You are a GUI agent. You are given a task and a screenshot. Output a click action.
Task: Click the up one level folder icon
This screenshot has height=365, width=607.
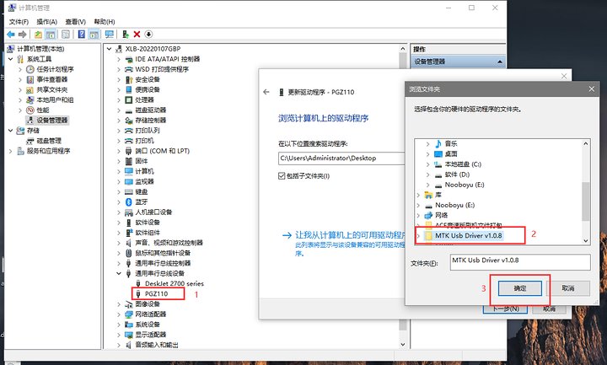pyautogui.click(x=38, y=35)
